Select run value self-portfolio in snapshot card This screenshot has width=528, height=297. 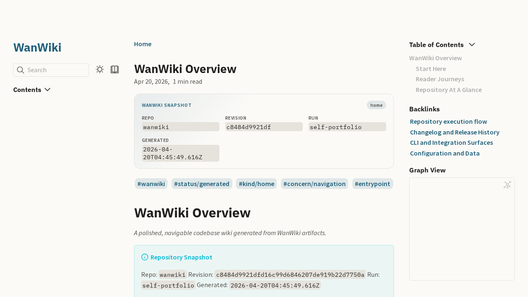(347, 127)
